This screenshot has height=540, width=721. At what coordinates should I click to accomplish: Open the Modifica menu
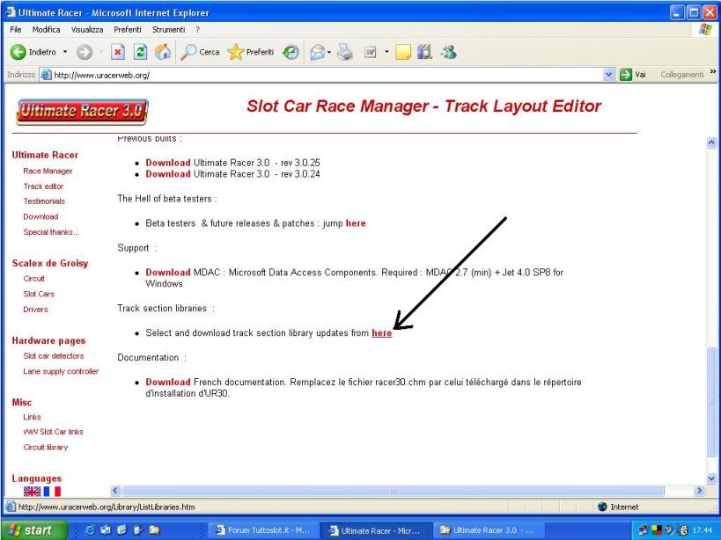46,29
